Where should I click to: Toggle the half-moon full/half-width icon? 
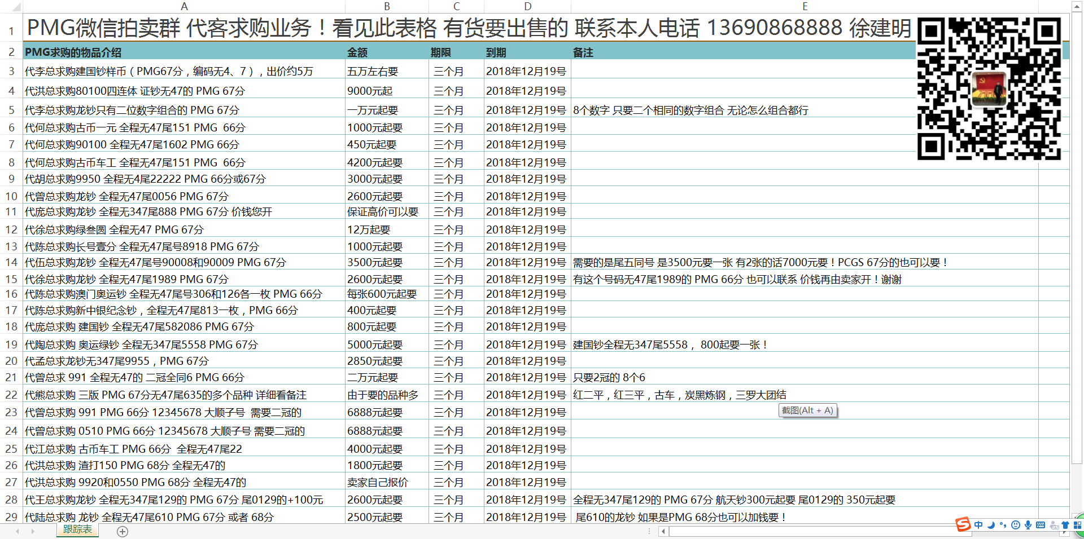click(x=991, y=525)
